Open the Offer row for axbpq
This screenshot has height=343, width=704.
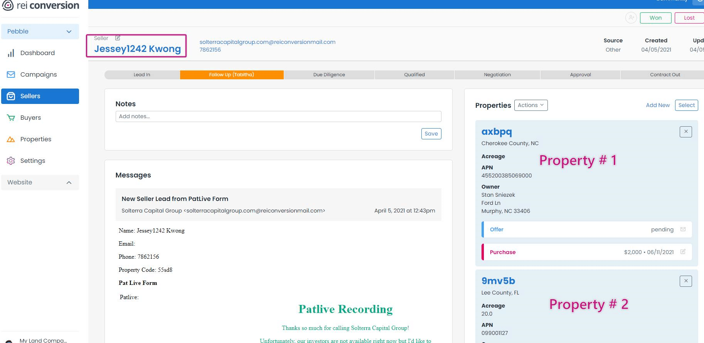587,229
